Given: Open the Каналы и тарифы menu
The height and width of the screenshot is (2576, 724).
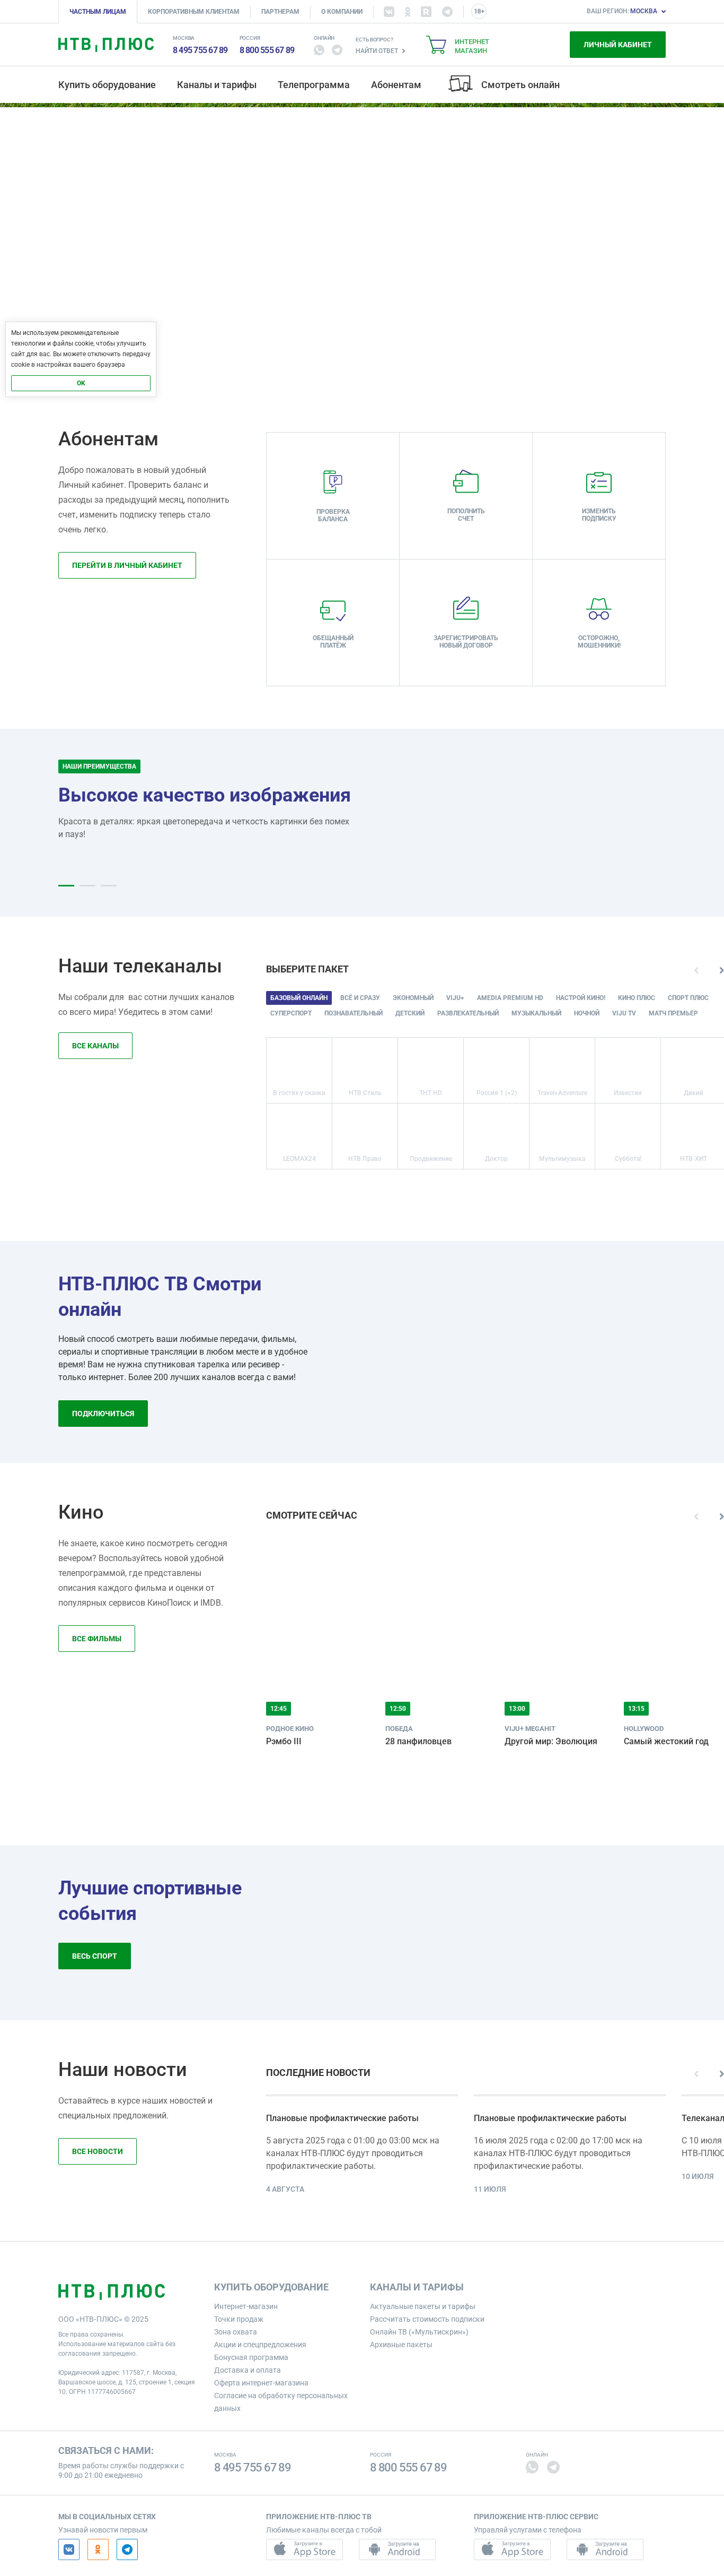Looking at the screenshot, I should (x=217, y=85).
